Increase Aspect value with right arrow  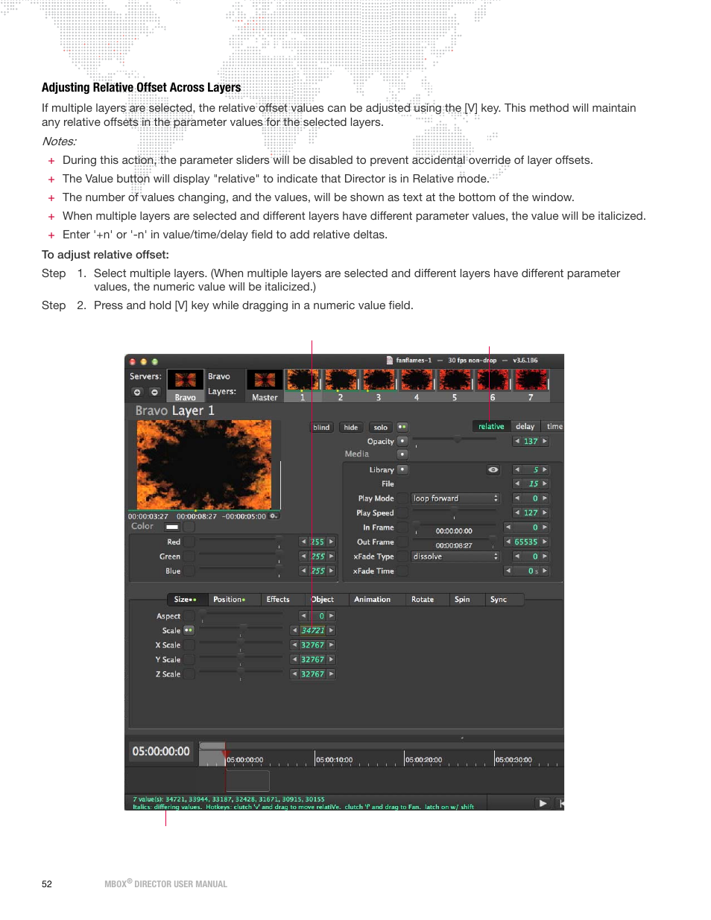[331, 616]
